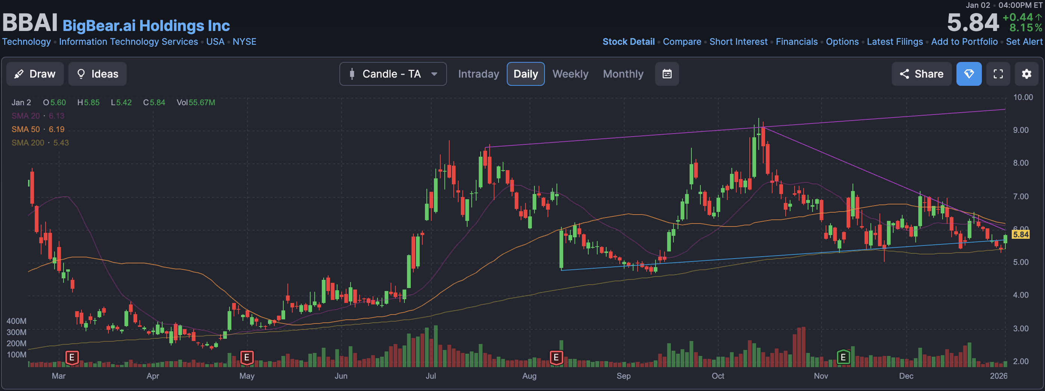Click the 10.00 price axis label
Image resolution: width=1045 pixels, height=391 pixels.
pyautogui.click(x=1023, y=97)
